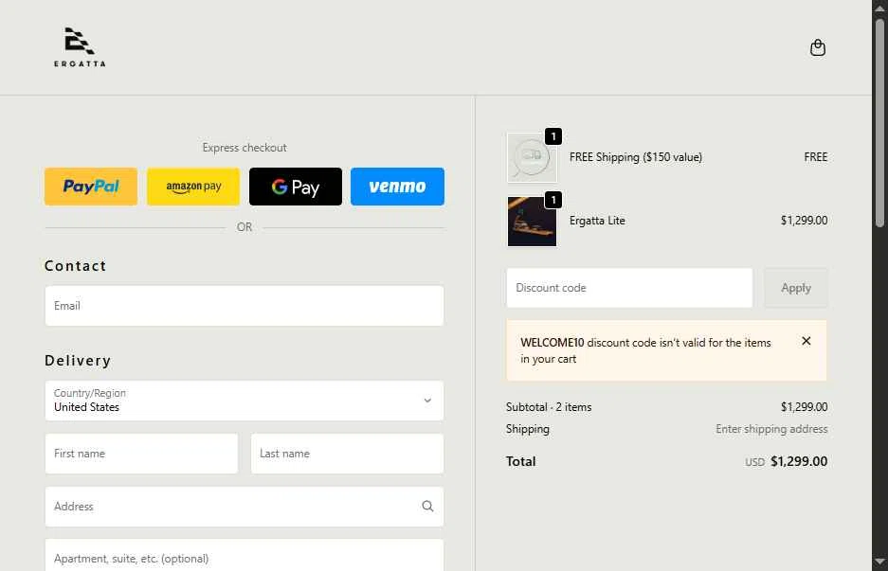The width and height of the screenshot is (888, 571).
Task: Click the 'FREE Shipping ($150 value)' item text
Action: pyautogui.click(x=635, y=157)
